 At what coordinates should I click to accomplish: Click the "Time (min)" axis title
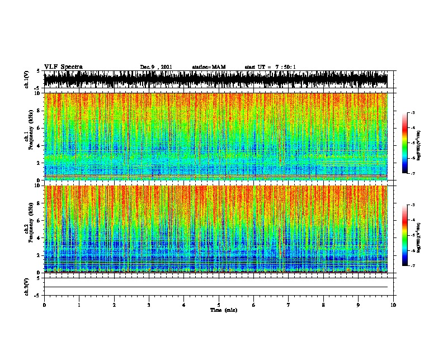tap(224, 310)
